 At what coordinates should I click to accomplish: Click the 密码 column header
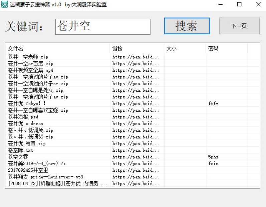tap(227, 49)
